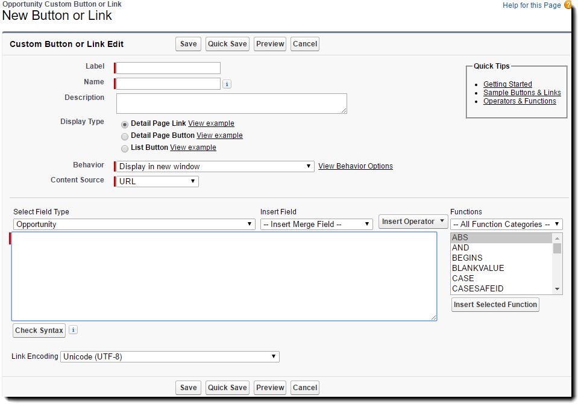The height and width of the screenshot is (404, 578).
Task: Click the top Save button
Action: tap(189, 44)
